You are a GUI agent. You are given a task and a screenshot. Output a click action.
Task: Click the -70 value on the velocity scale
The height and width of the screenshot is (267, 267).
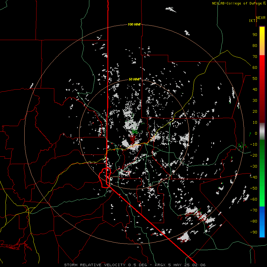[254, 210]
